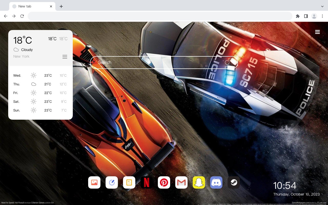328x205 pixels.
Task: Open Discord shortcut icon
Action: (x=216, y=182)
